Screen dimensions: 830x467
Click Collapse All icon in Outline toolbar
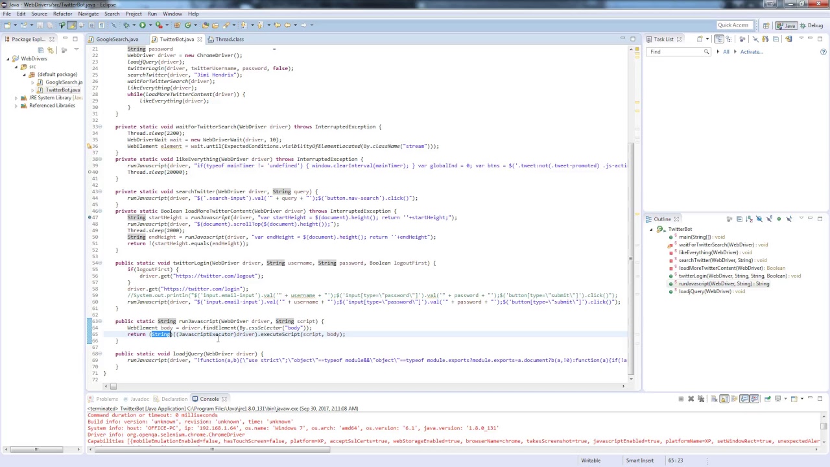[x=739, y=219]
